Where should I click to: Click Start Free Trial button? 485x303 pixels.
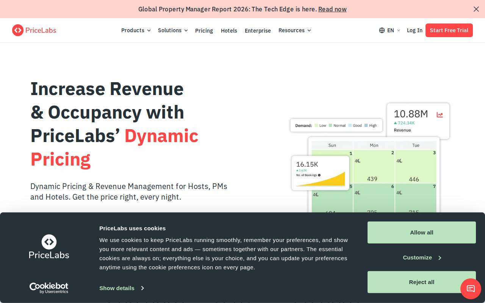click(x=449, y=30)
